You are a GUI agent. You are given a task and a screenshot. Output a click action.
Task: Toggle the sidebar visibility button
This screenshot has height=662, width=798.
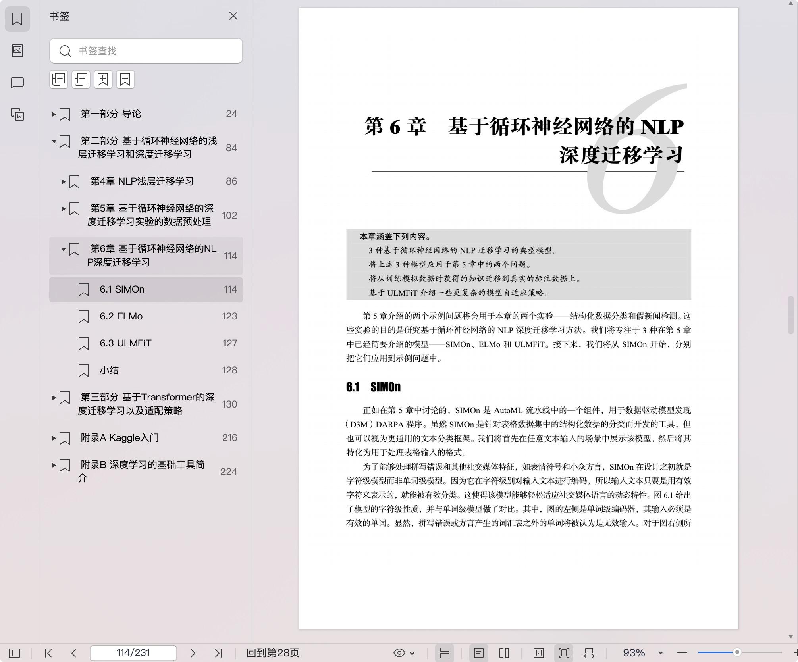[x=14, y=653]
